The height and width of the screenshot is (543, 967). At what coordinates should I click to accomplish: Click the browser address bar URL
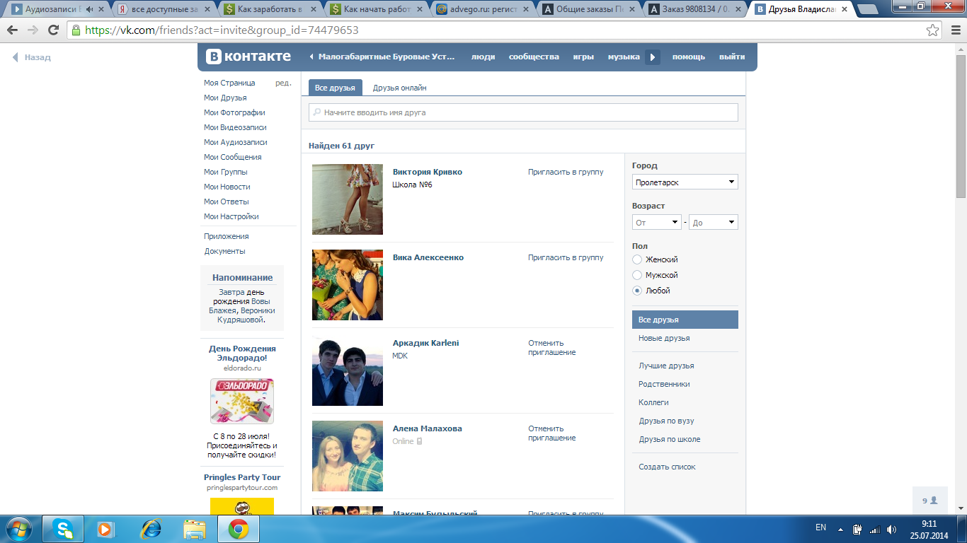pos(222,30)
